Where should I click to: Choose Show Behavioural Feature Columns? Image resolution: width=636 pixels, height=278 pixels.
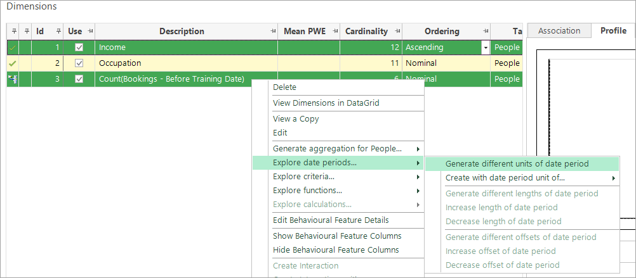tap(338, 236)
